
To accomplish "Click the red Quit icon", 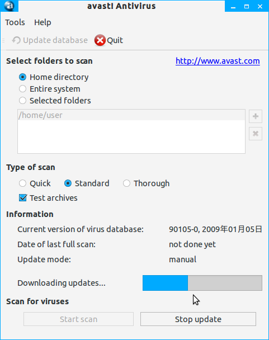I will [100, 40].
